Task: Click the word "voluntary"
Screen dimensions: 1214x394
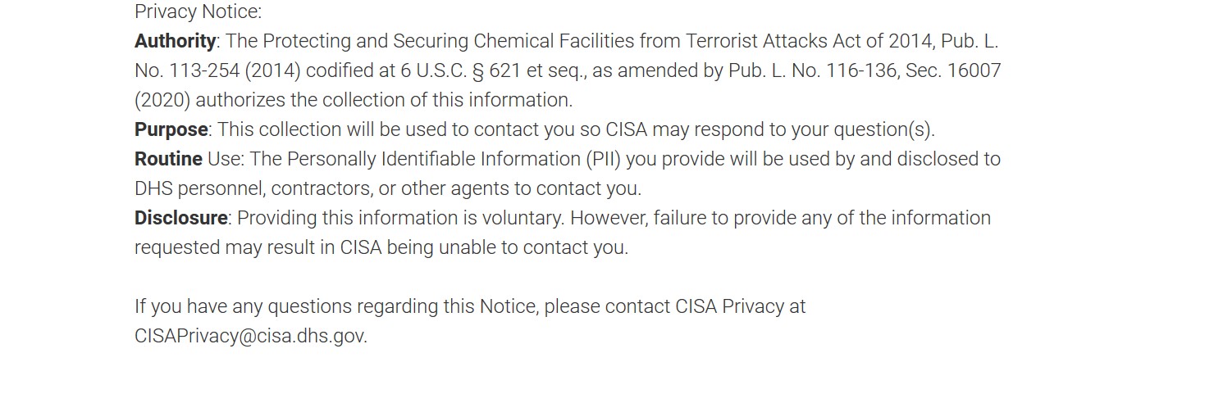Action: click(x=522, y=218)
